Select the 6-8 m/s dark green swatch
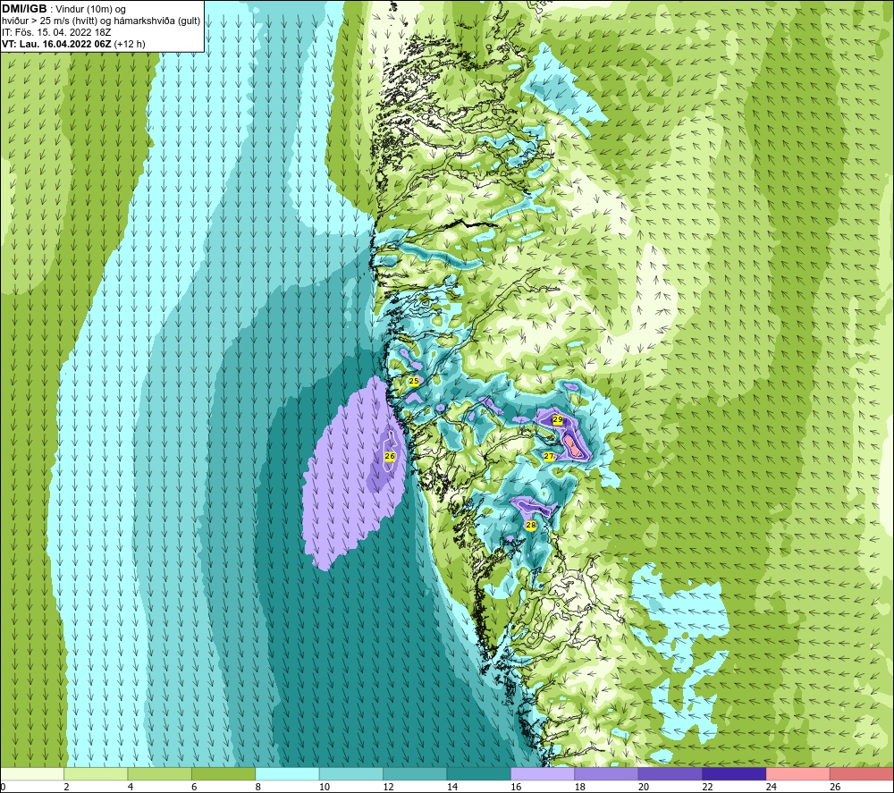894x793 pixels. click(x=223, y=774)
